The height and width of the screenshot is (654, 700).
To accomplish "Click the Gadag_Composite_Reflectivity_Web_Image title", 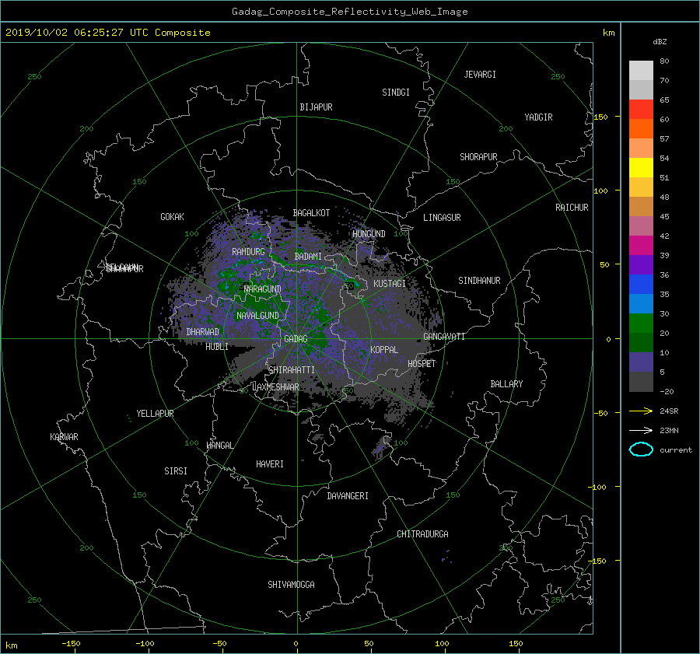I will (349, 12).
